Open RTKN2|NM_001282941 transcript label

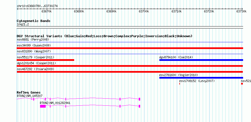coord(55,103)
